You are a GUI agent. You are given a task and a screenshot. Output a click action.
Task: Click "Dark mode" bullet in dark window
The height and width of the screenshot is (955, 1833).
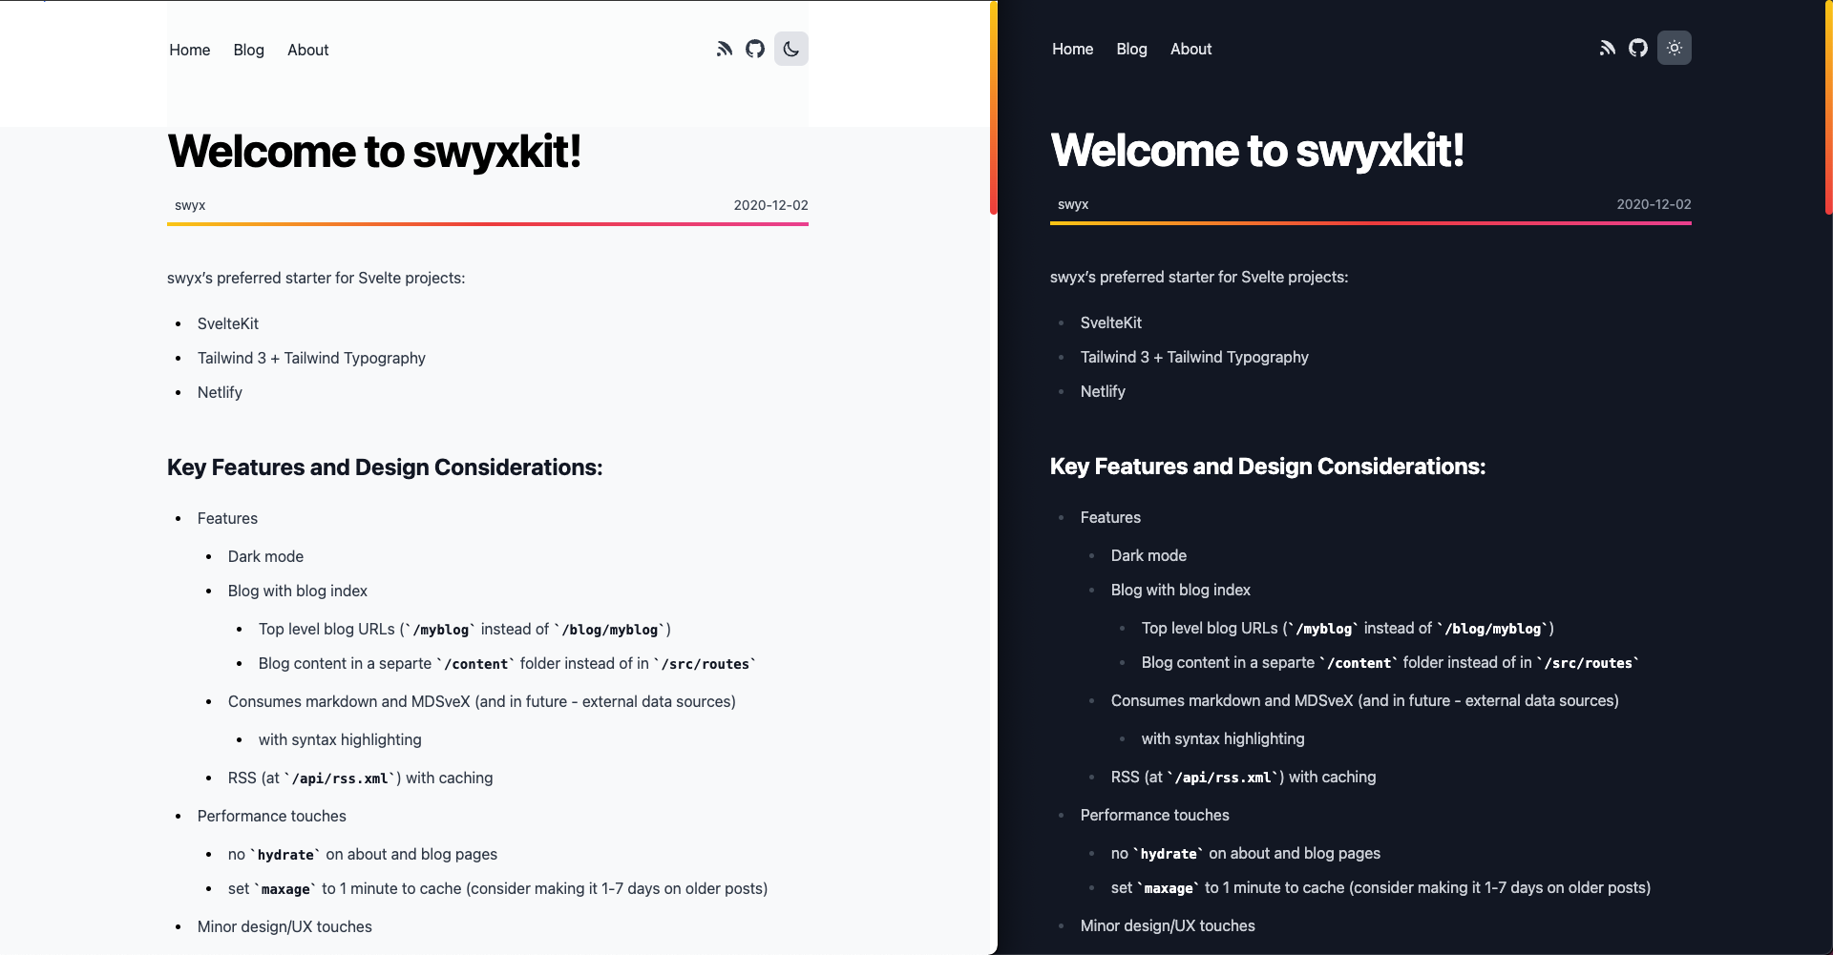[1148, 555]
